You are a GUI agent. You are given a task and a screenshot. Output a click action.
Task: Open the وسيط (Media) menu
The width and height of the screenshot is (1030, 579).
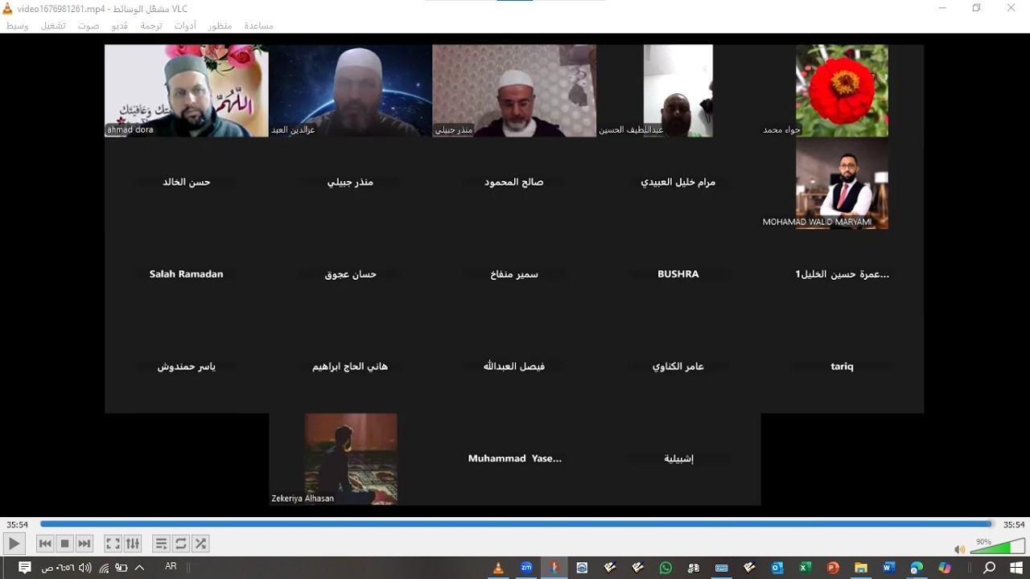point(18,26)
